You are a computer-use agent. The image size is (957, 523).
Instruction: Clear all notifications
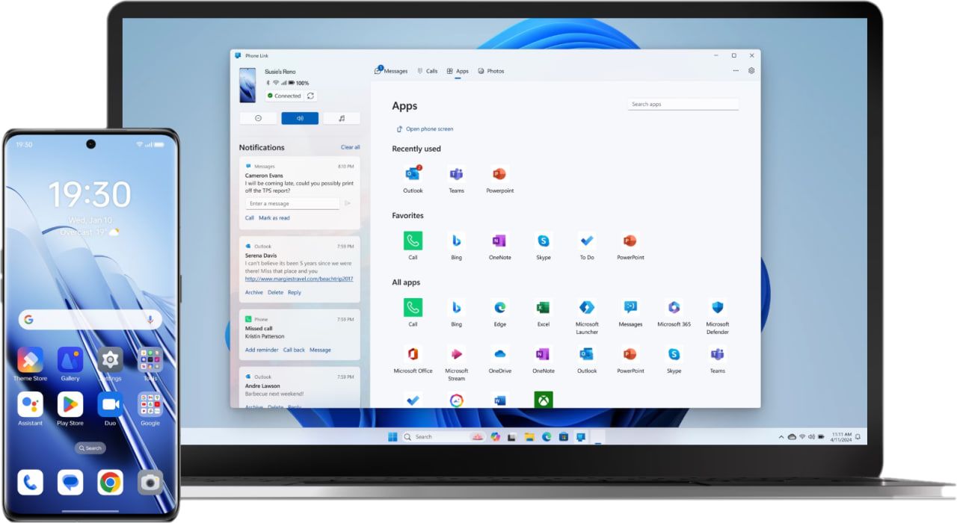(x=351, y=147)
